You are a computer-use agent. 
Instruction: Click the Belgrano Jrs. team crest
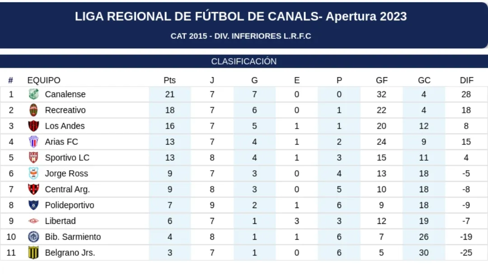(x=34, y=253)
